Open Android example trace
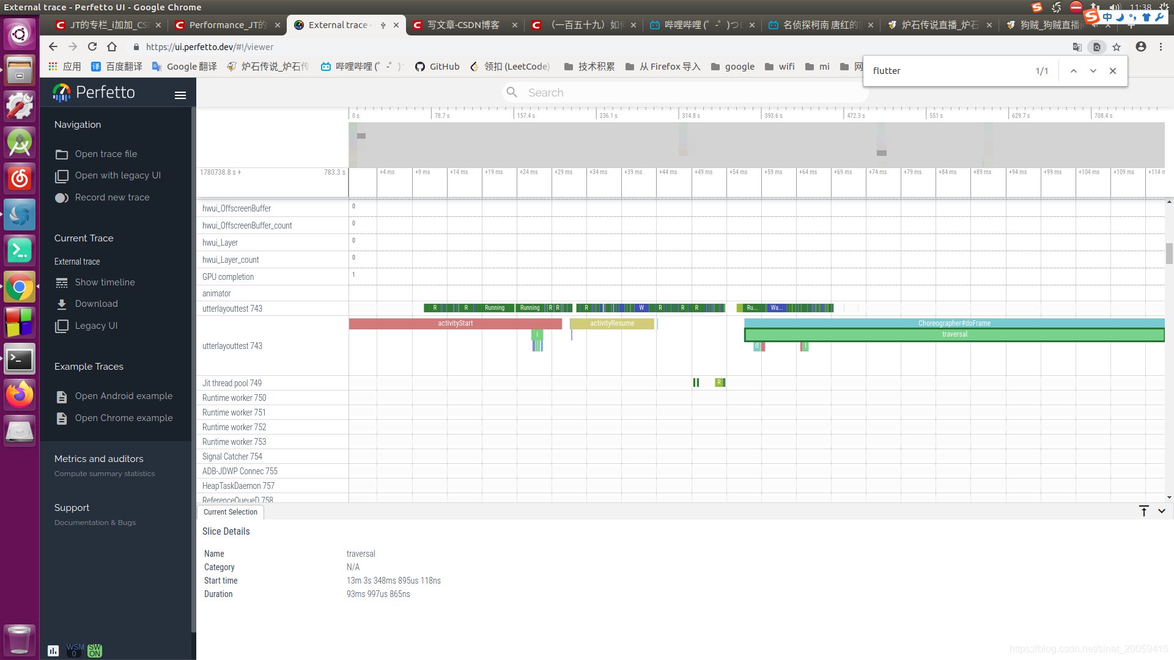The width and height of the screenshot is (1174, 660). [124, 396]
